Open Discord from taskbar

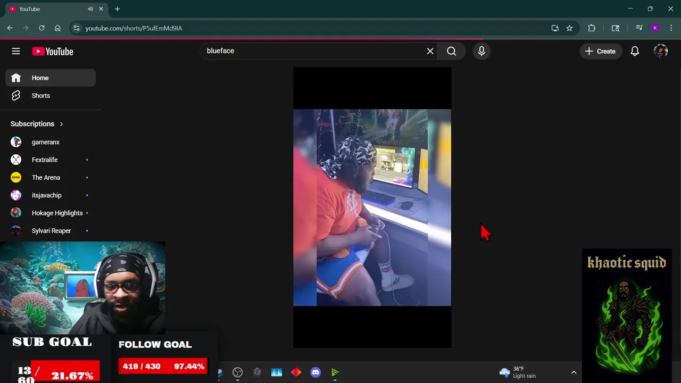tap(315, 372)
